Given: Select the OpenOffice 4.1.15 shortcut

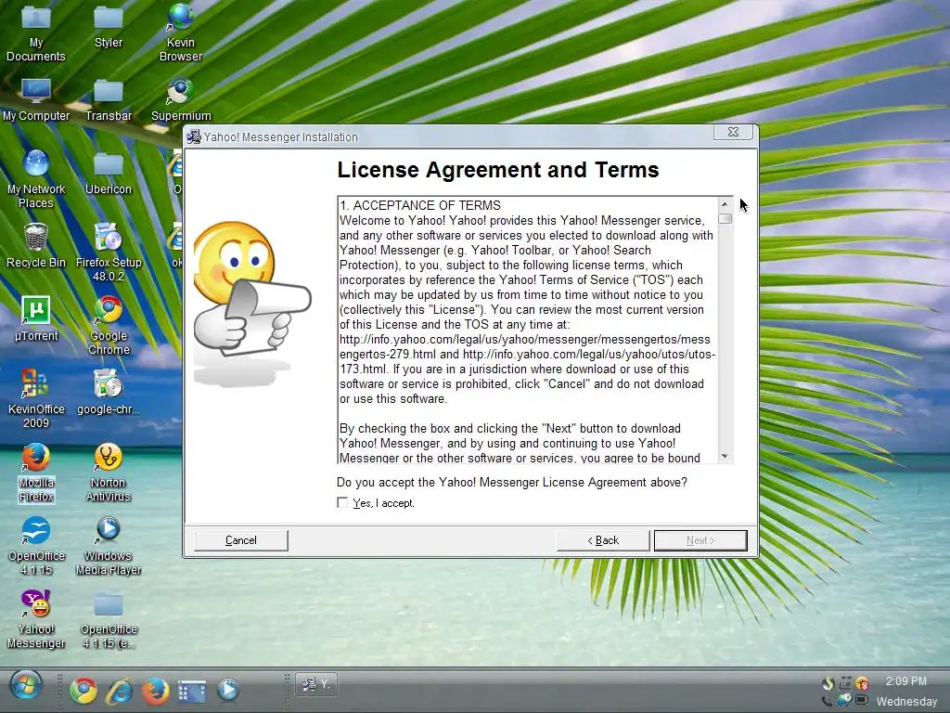Looking at the screenshot, I should [36, 546].
